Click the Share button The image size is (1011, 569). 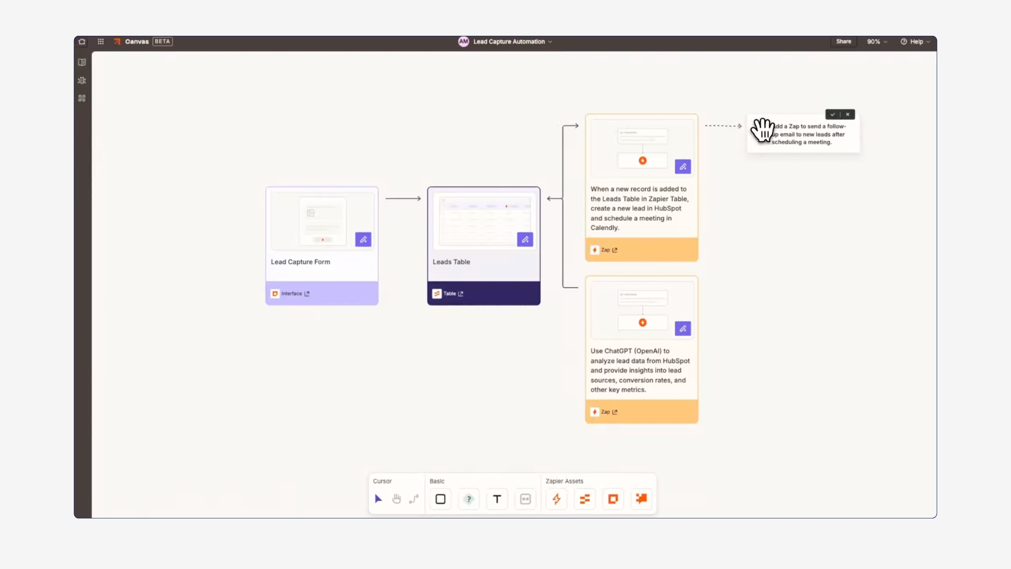(844, 42)
